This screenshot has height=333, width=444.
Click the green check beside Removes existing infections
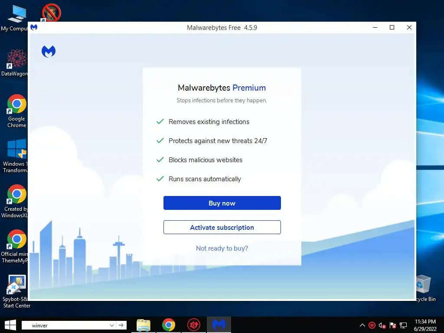point(160,121)
